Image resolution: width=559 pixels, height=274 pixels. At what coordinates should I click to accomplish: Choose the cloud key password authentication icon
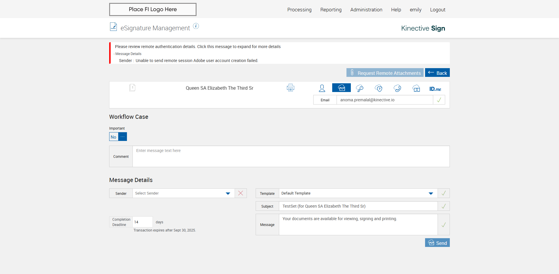point(360,88)
